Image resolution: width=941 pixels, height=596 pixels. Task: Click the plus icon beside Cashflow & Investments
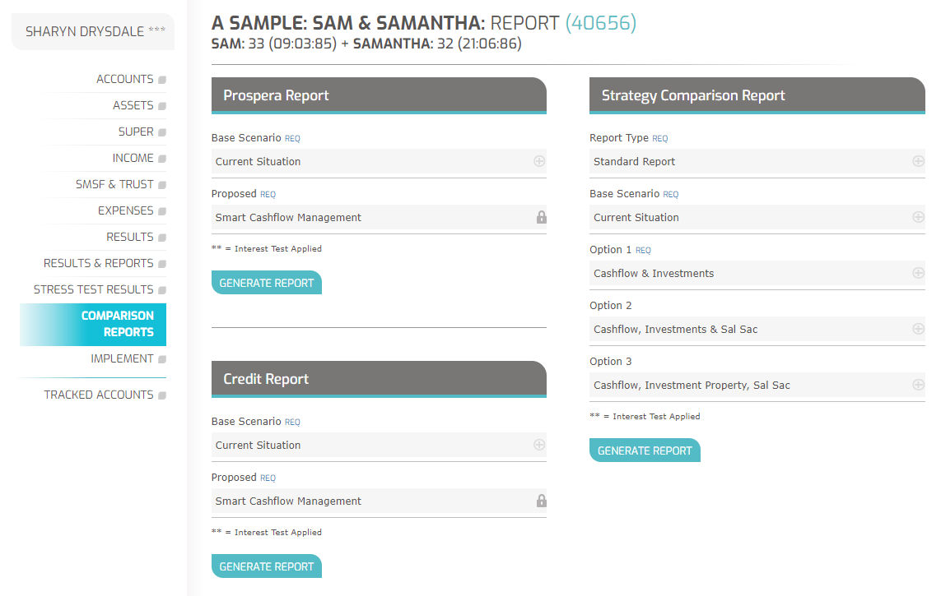[x=918, y=273]
